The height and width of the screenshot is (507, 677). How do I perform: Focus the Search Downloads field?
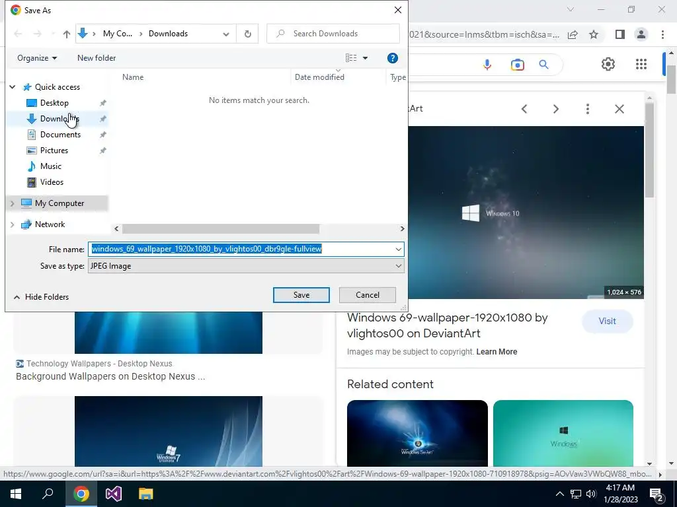point(333,34)
